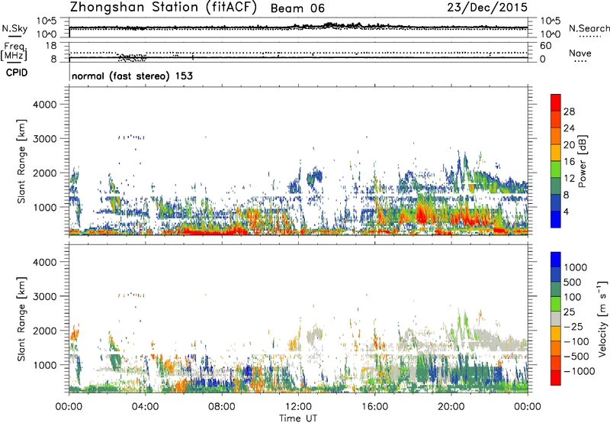Click the '3000' tick on the velocity panel

[45, 296]
